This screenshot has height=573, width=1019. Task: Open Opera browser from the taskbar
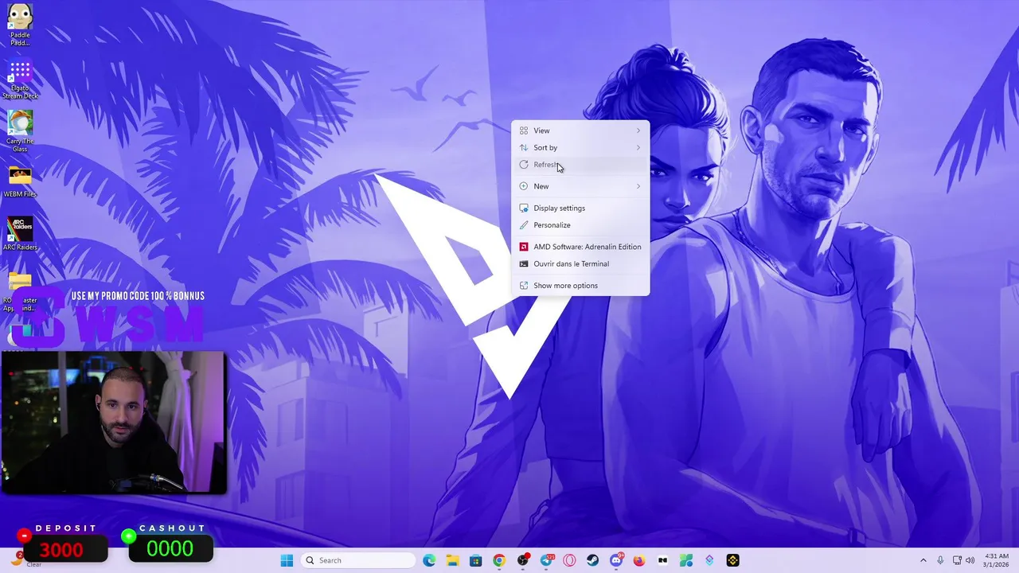point(569,560)
